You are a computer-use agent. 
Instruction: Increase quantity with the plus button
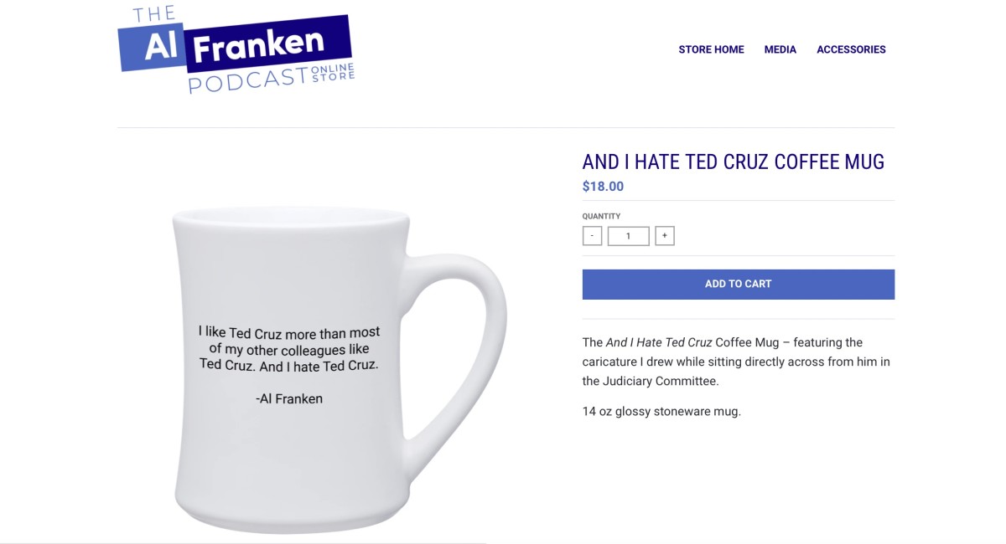coord(665,236)
